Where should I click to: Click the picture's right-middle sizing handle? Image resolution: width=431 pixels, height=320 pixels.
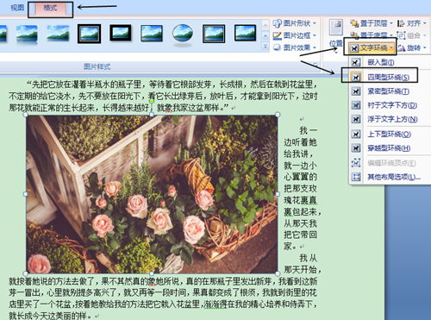tap(278, 194)
